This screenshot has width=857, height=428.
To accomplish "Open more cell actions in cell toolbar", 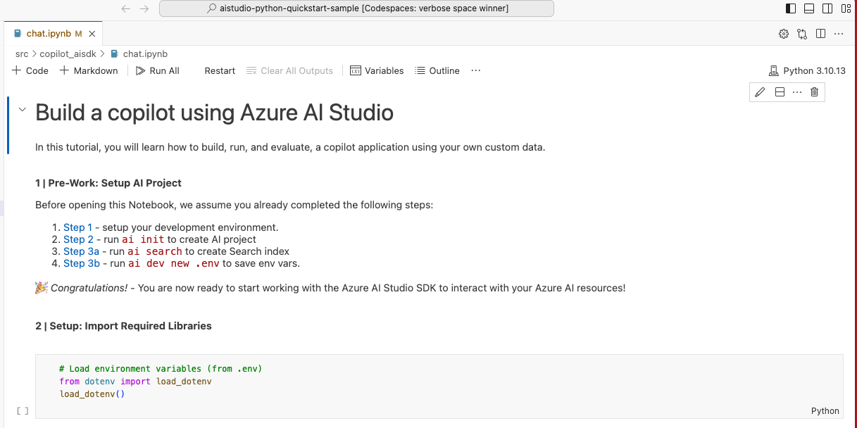I will point(797,92).
